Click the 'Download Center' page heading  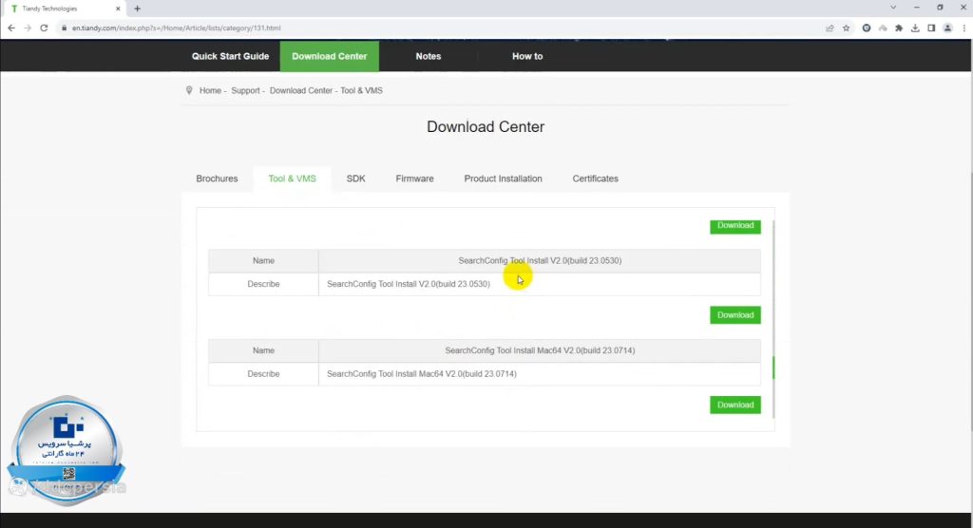[x=486, y=126]
